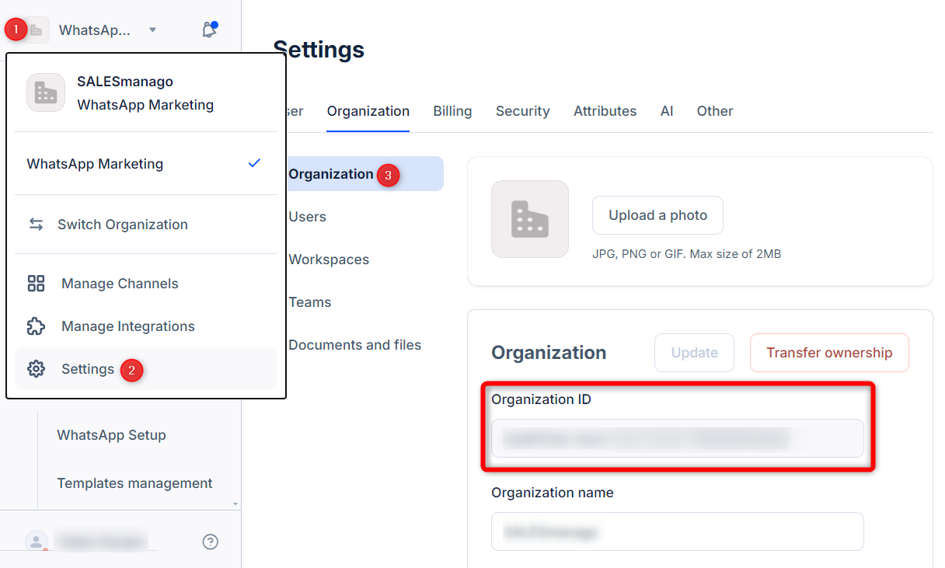Open WhatsApp Setup in the sidebar
Screen dimensions: 945x568
(111, 435)
